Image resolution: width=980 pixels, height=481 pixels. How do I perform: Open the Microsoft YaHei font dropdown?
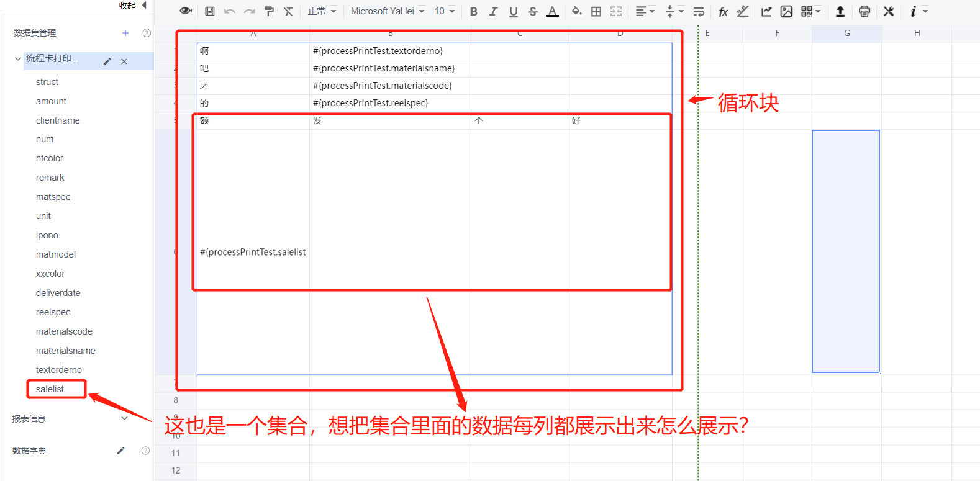coord(388,11)
